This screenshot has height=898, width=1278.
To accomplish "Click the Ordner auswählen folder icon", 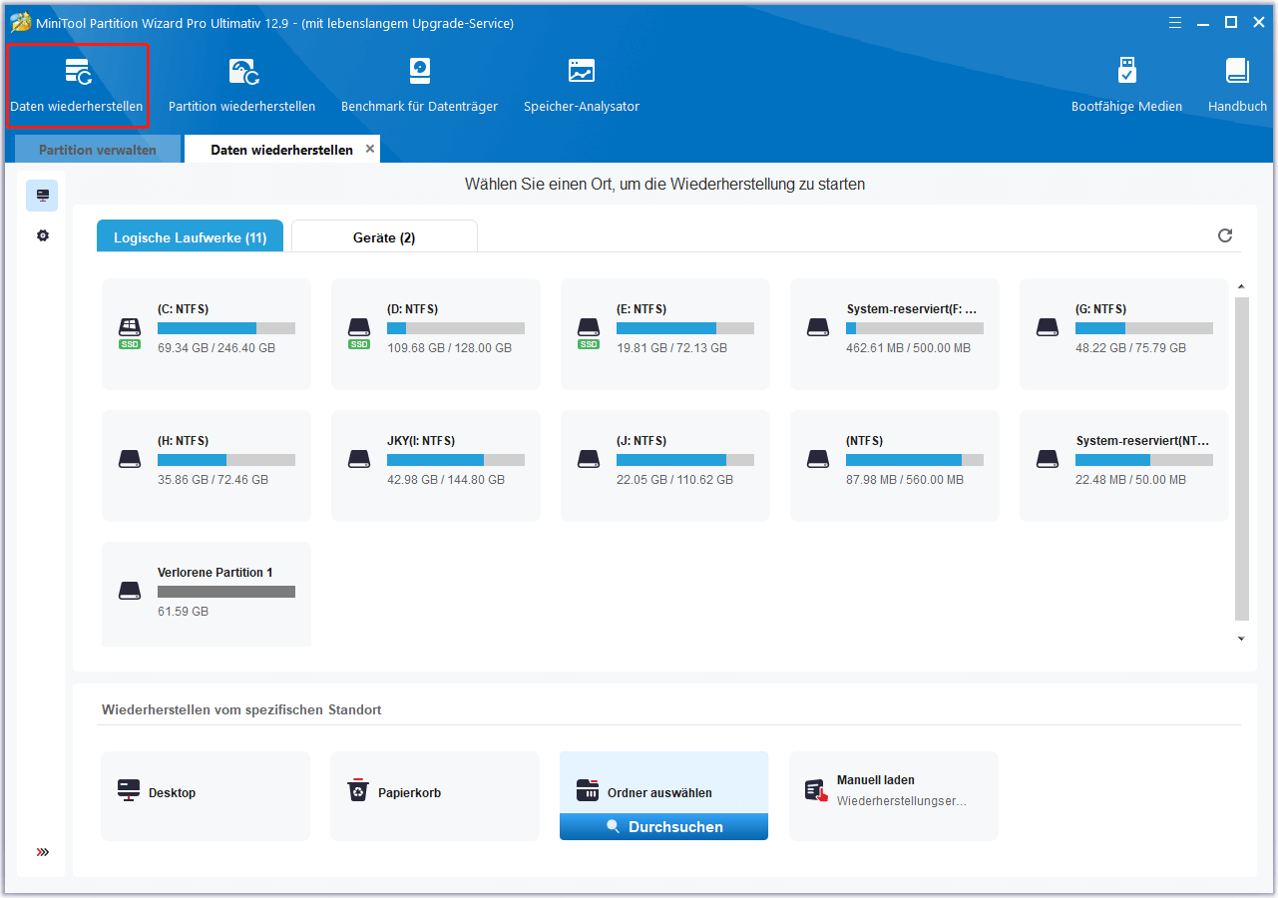I will (x=588, y=791).
